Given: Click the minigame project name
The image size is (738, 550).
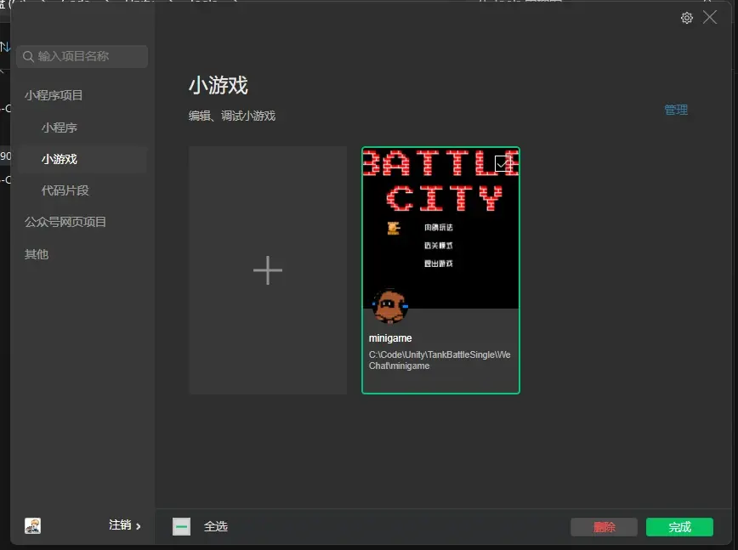Looking at the screenshot, I should click(x=390, y=338).
